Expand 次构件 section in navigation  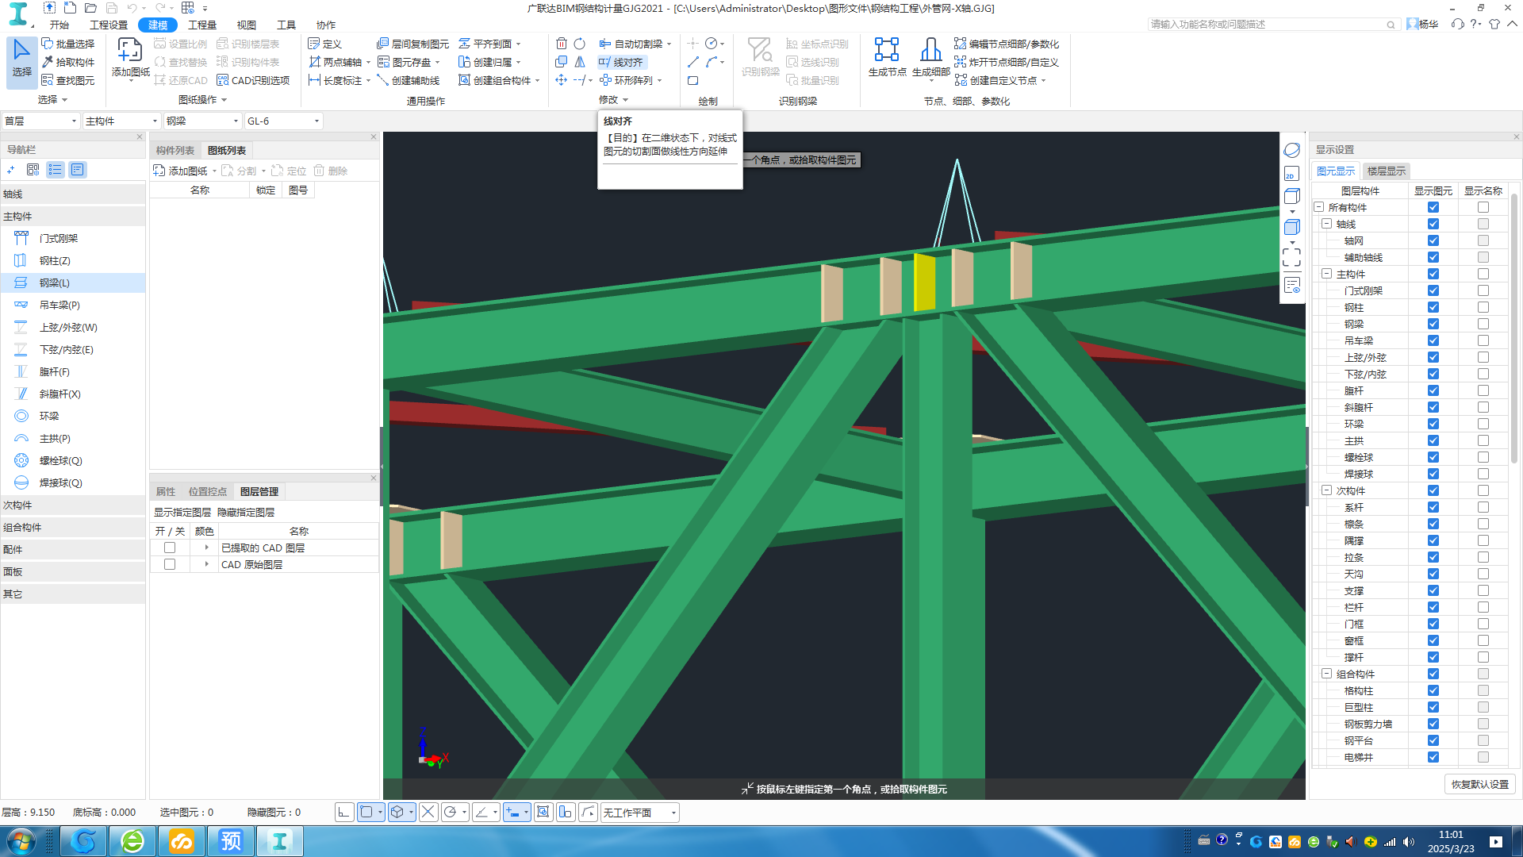73,505
